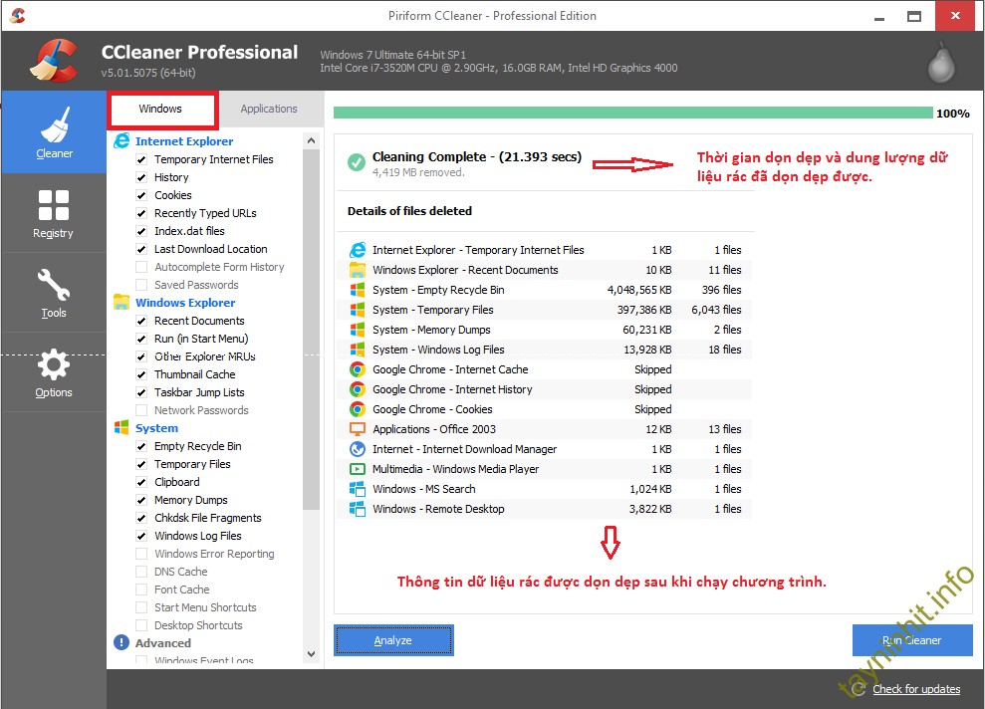Collapse the Internet Explorer category header
The image size is (985, 709).
[x=183, y=141]
